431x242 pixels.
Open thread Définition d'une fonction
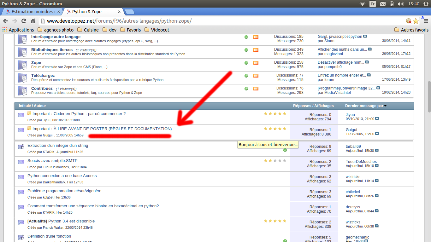(49, 236)
